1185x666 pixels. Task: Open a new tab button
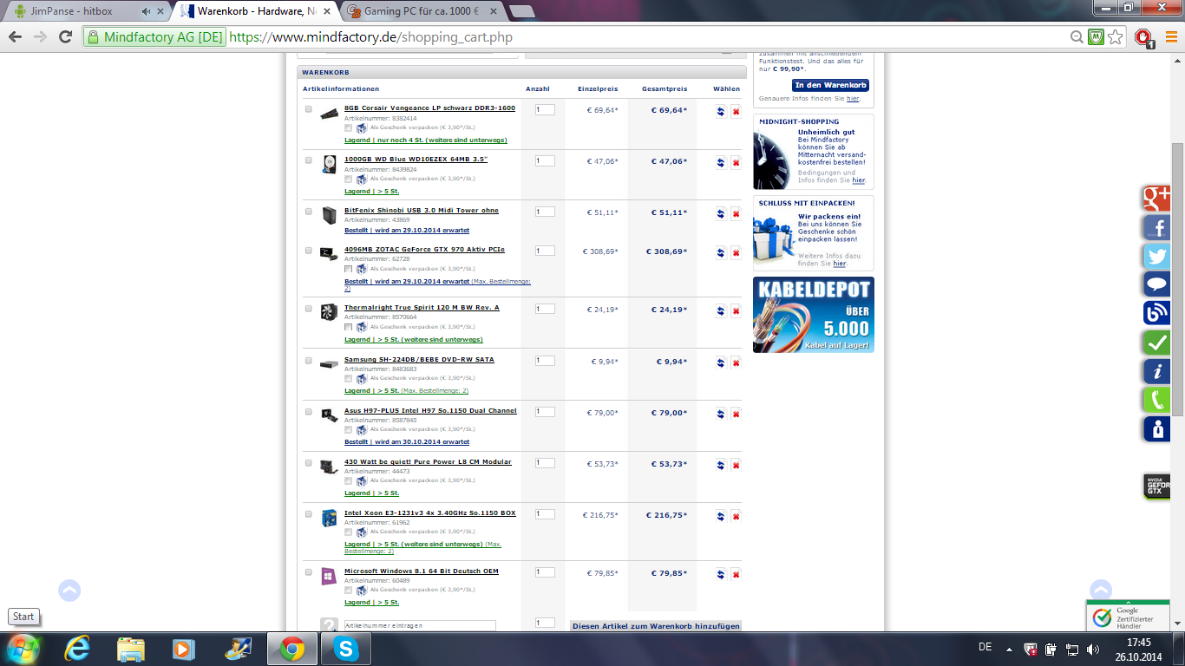521,11
